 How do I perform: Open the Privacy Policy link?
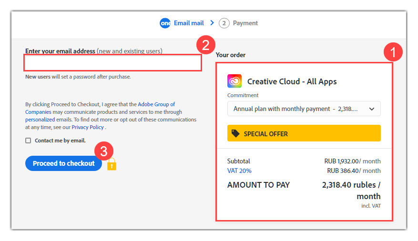point(88,127)
